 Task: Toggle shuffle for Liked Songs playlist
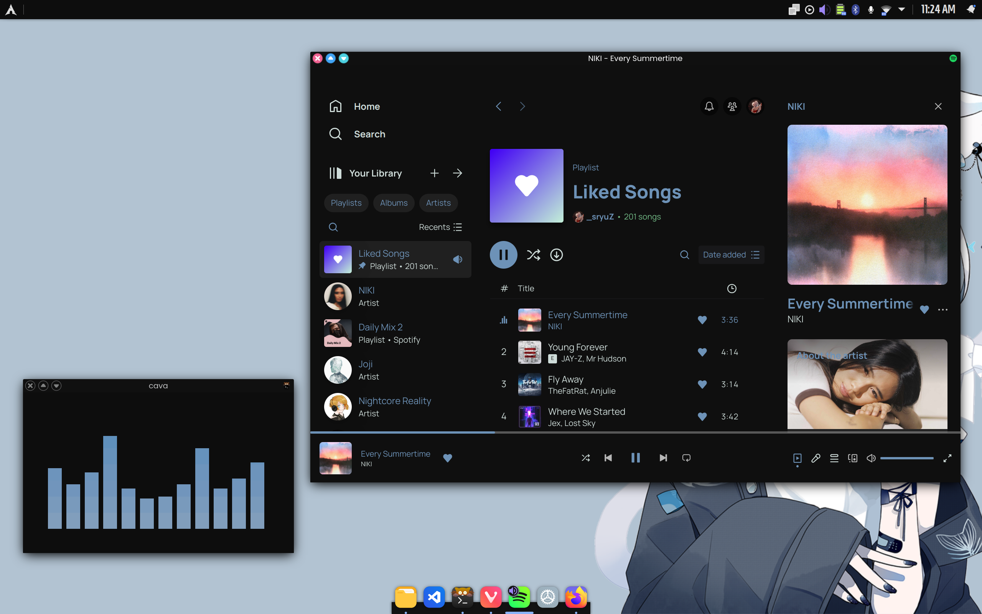[533, 254]
